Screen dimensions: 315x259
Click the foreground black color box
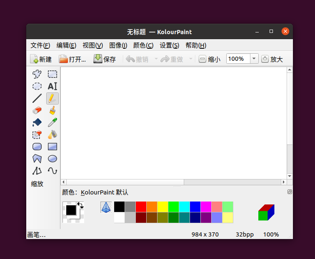click(x=71, y=210)
